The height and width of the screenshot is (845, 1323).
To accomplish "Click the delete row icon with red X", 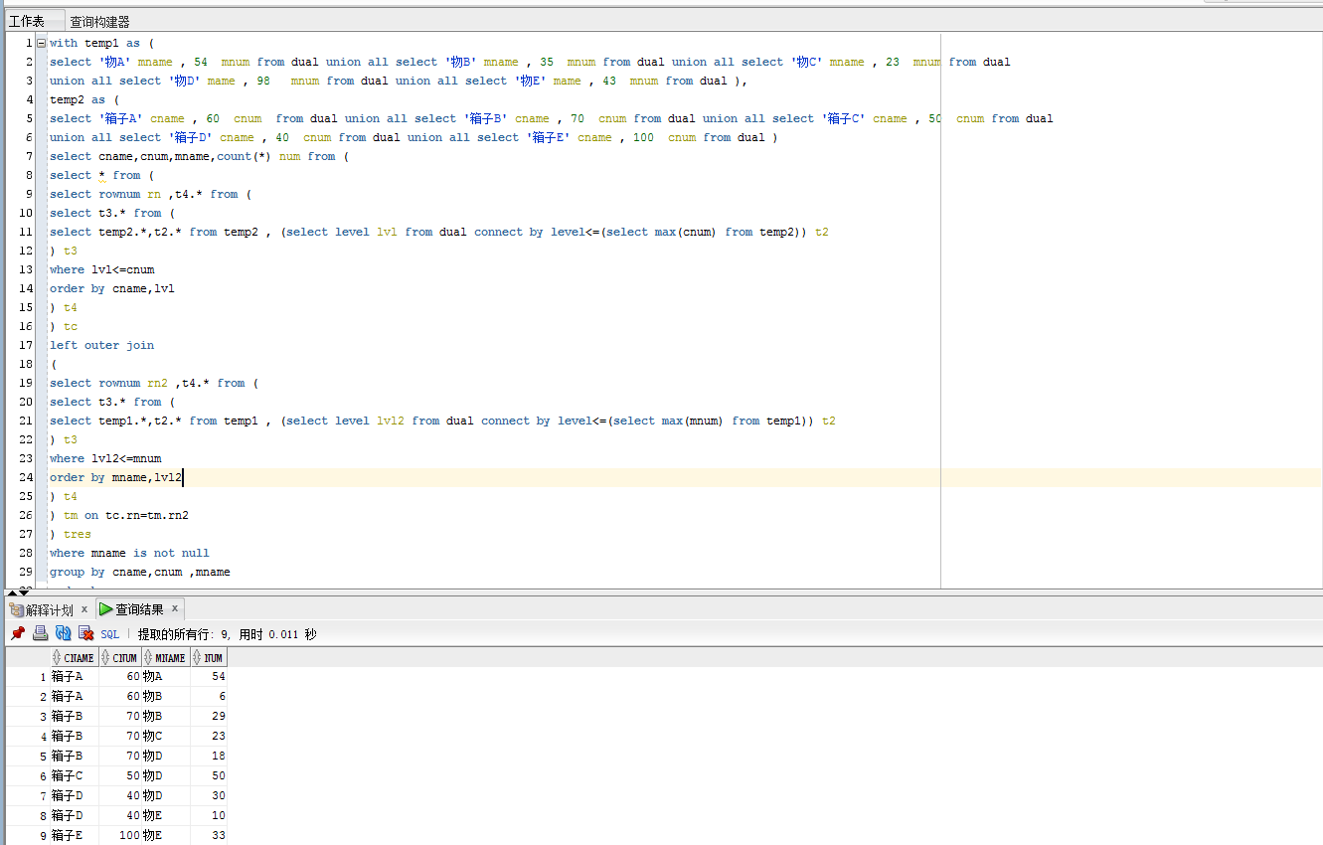I will tap(85, 633).
